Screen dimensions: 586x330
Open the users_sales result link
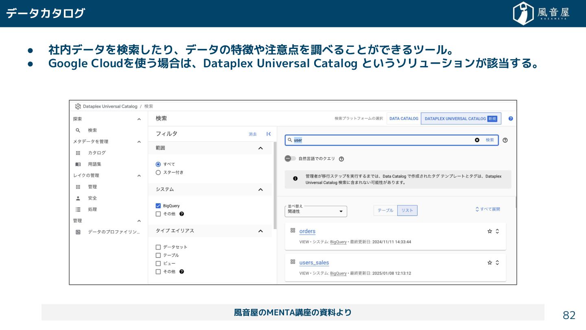(314, 263)
